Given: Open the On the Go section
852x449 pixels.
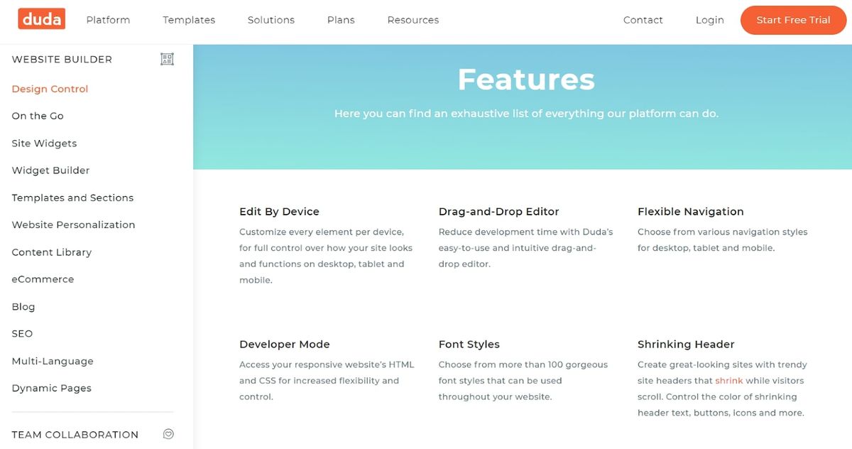Looking at the screenshot, I should 37,115.
